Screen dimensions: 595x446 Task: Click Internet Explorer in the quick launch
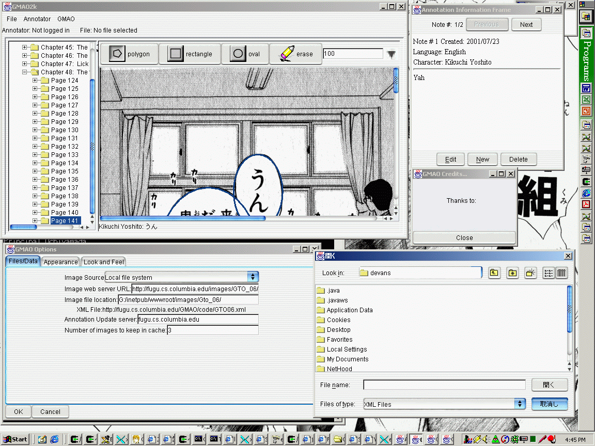(55, 439)
